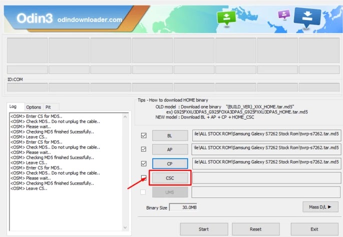Click 'Tips - How to download HOME binary'
343x237 pixels.
(x=173, y=100)
